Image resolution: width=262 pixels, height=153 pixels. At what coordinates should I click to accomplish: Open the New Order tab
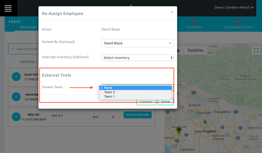click(x=29, y=27)
